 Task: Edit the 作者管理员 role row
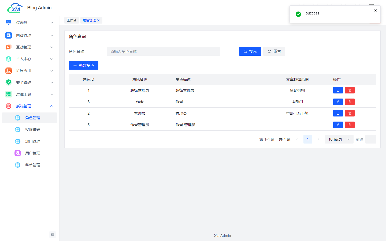point(338,125)
